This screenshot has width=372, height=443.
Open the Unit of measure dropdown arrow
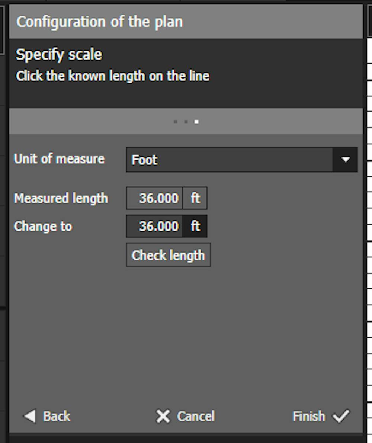(x=346, y=160)
